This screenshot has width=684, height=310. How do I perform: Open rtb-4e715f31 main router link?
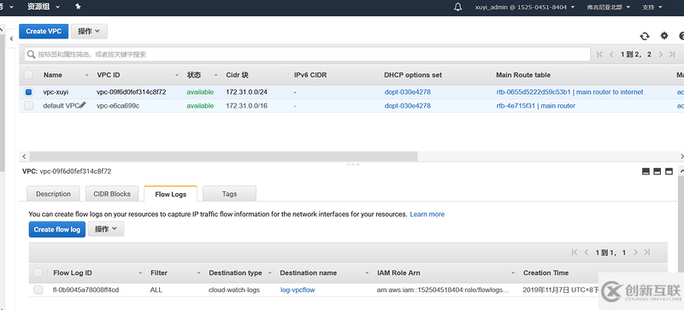tap(535, 106)
